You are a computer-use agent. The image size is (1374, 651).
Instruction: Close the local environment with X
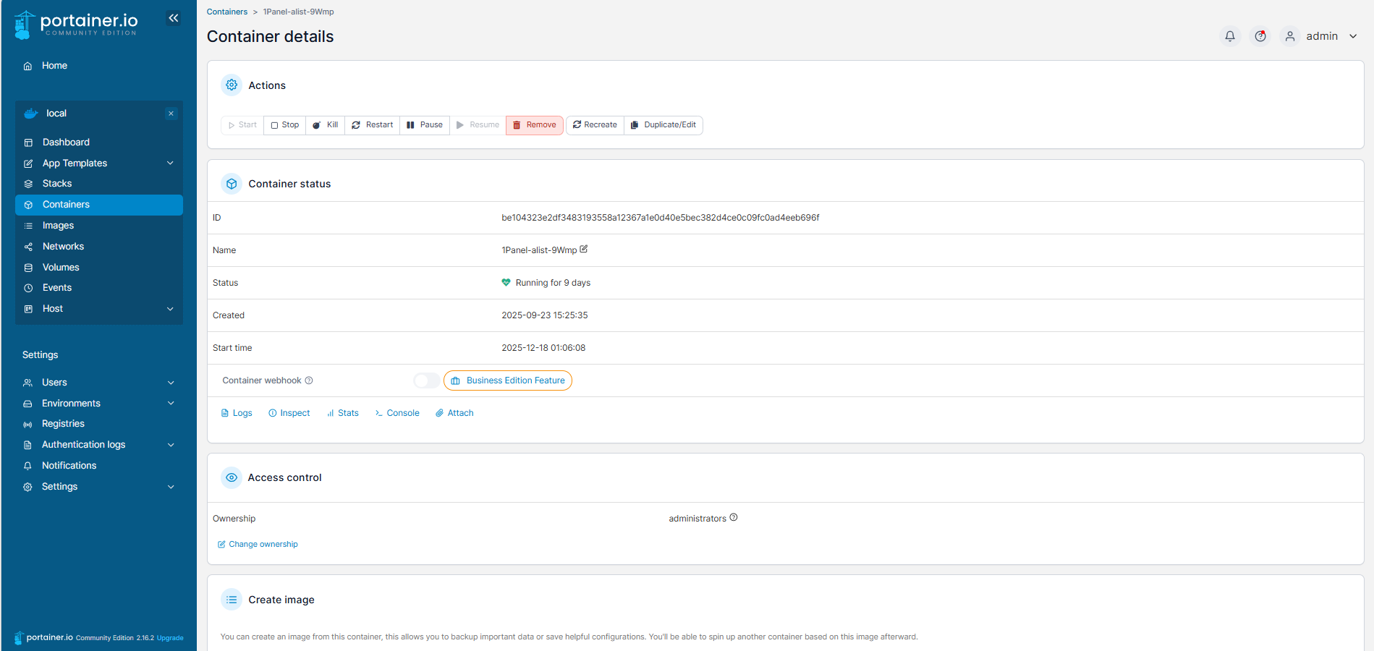click(x=171, y=114)
